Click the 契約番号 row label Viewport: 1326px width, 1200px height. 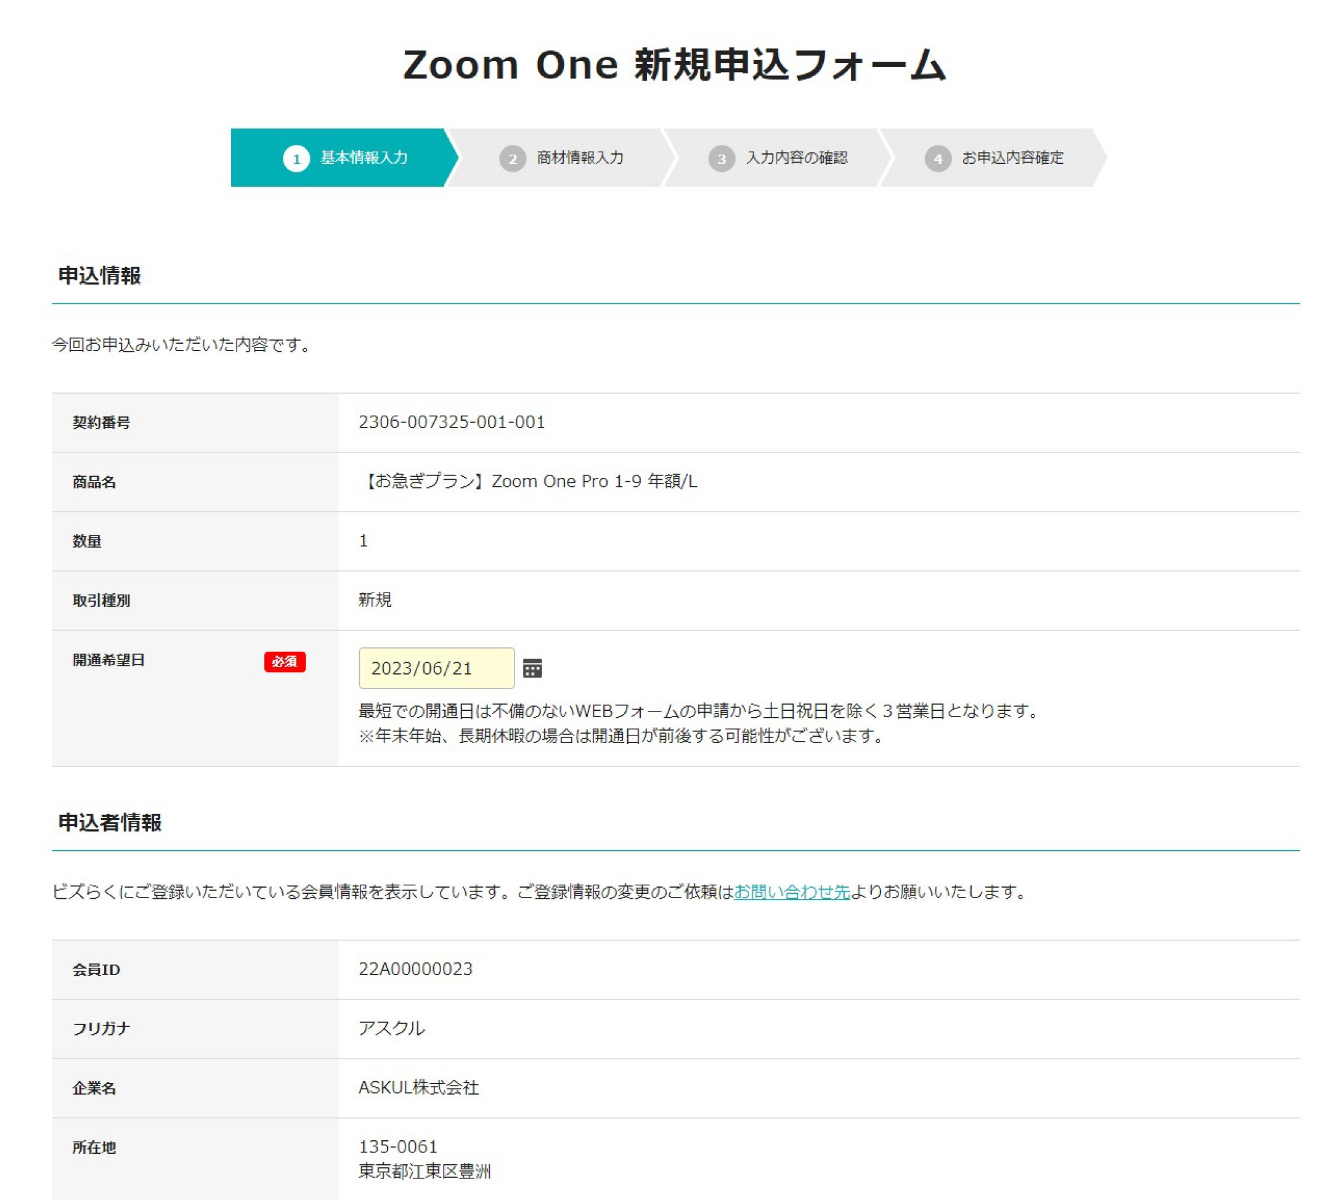(101, 423)
